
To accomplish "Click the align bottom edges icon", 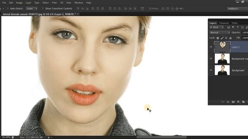I will pos(87,8).
